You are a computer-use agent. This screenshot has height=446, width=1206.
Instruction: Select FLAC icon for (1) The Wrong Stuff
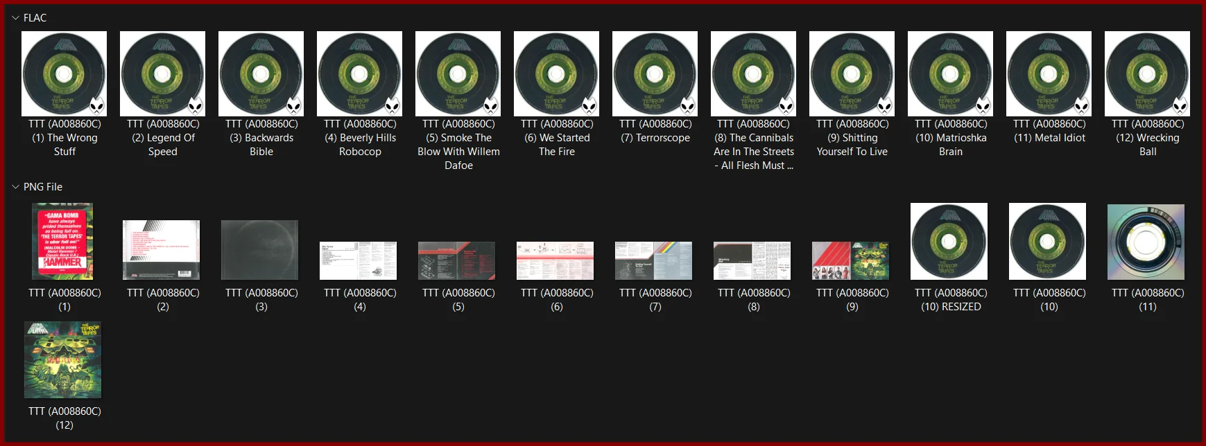point(64,73)
